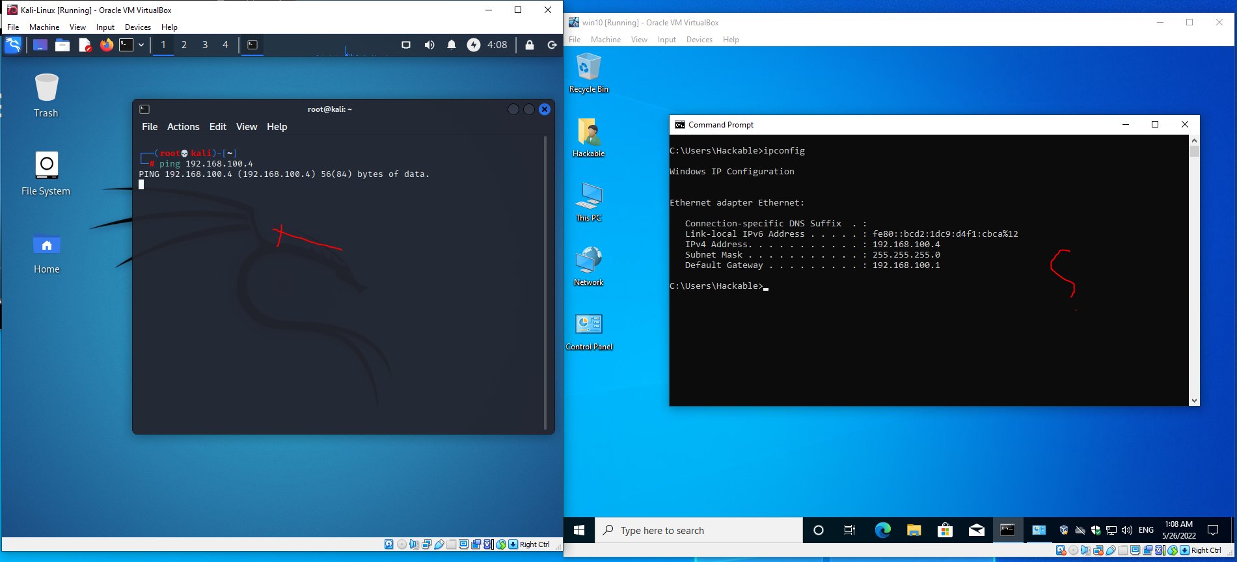Open Mail app from Windows taskbar
Screen dimensions: 1237x562
click(x=976, y=530)
